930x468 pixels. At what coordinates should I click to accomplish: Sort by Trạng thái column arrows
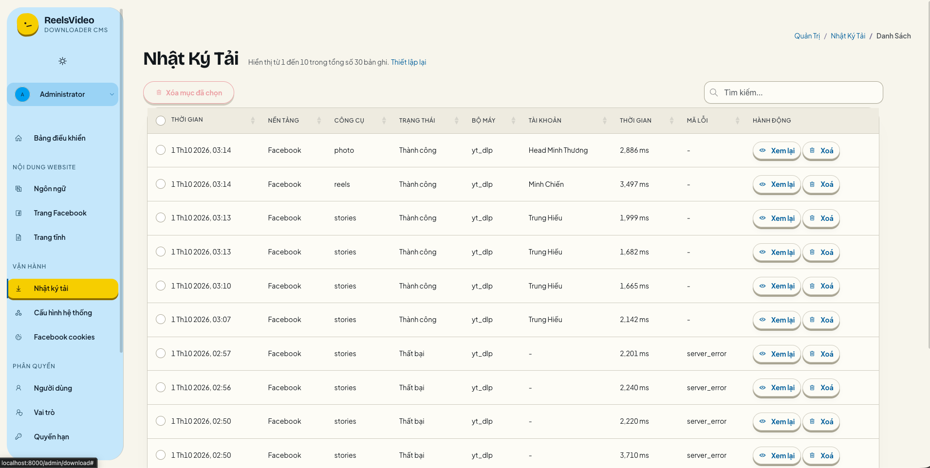[457, 121]
